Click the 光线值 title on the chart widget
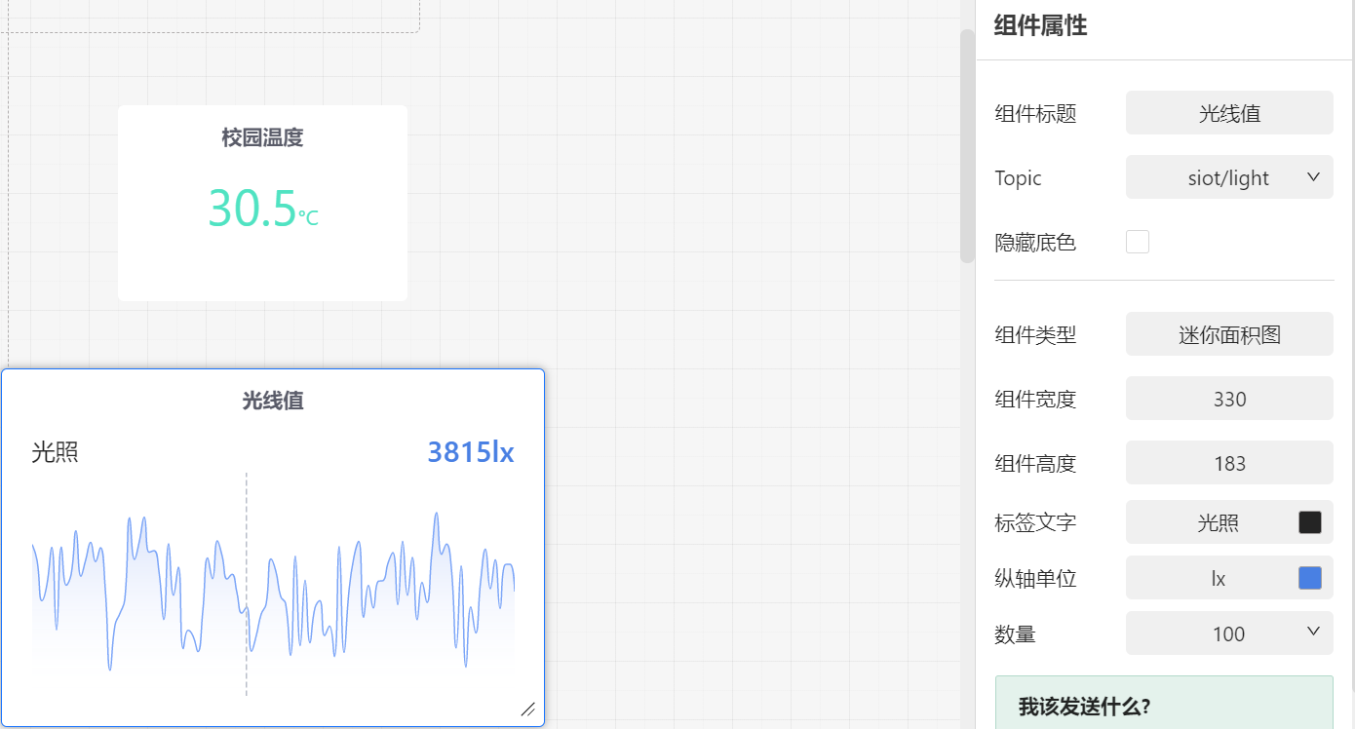The image size is (1355, 729). tap(273, 401)
